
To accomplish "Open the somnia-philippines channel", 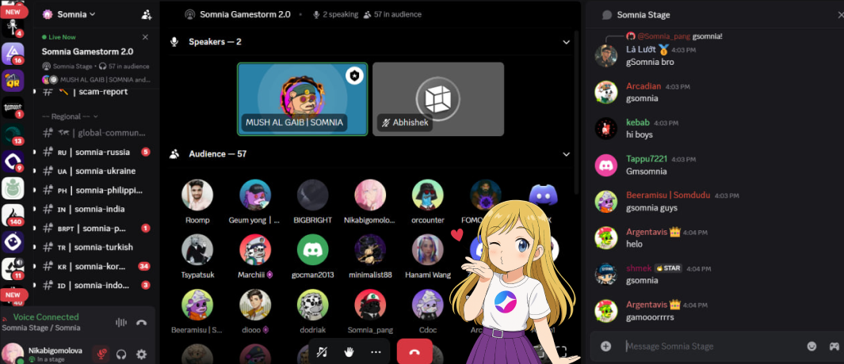I will pos(95,191).
